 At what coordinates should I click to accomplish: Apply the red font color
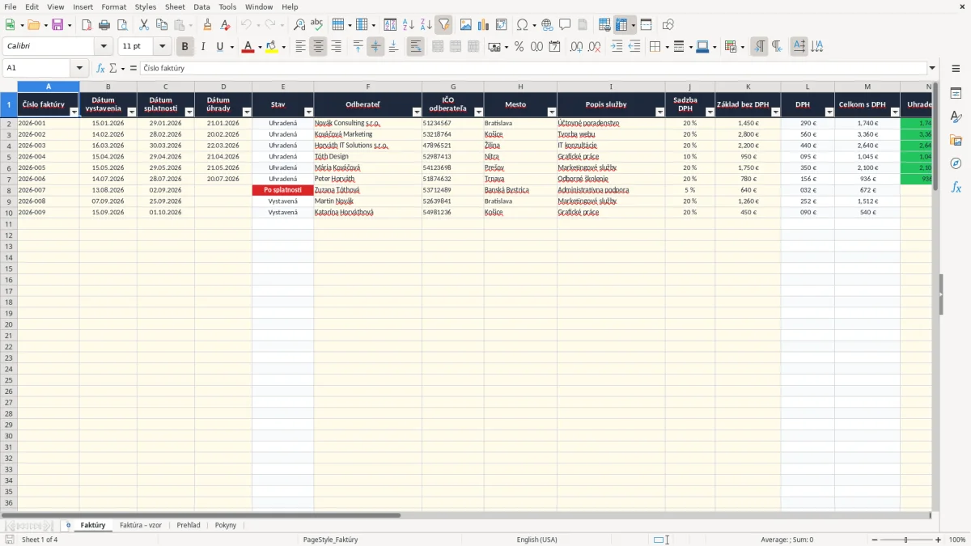248,47
